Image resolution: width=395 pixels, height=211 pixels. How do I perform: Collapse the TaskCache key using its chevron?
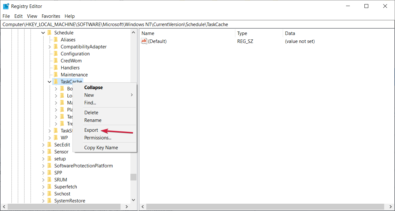50,82
